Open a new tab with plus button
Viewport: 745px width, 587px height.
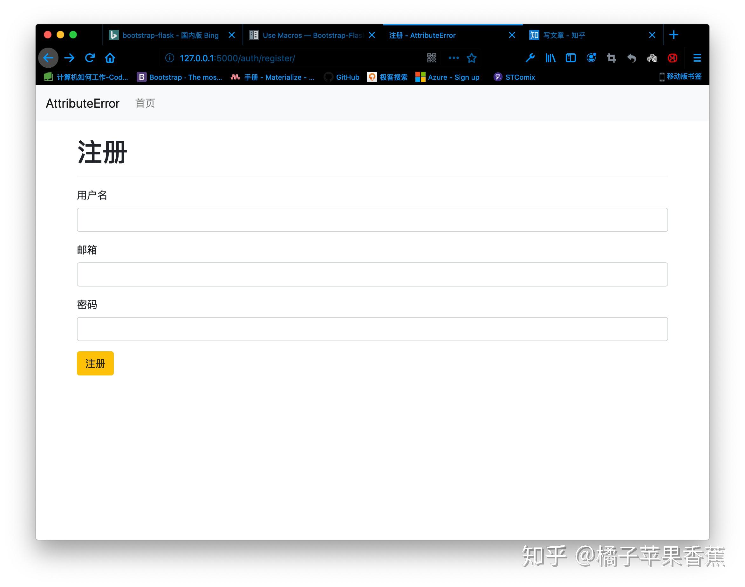coord(674,35)
